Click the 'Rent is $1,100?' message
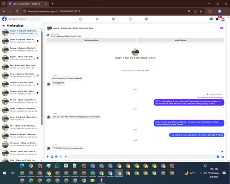 76,117
